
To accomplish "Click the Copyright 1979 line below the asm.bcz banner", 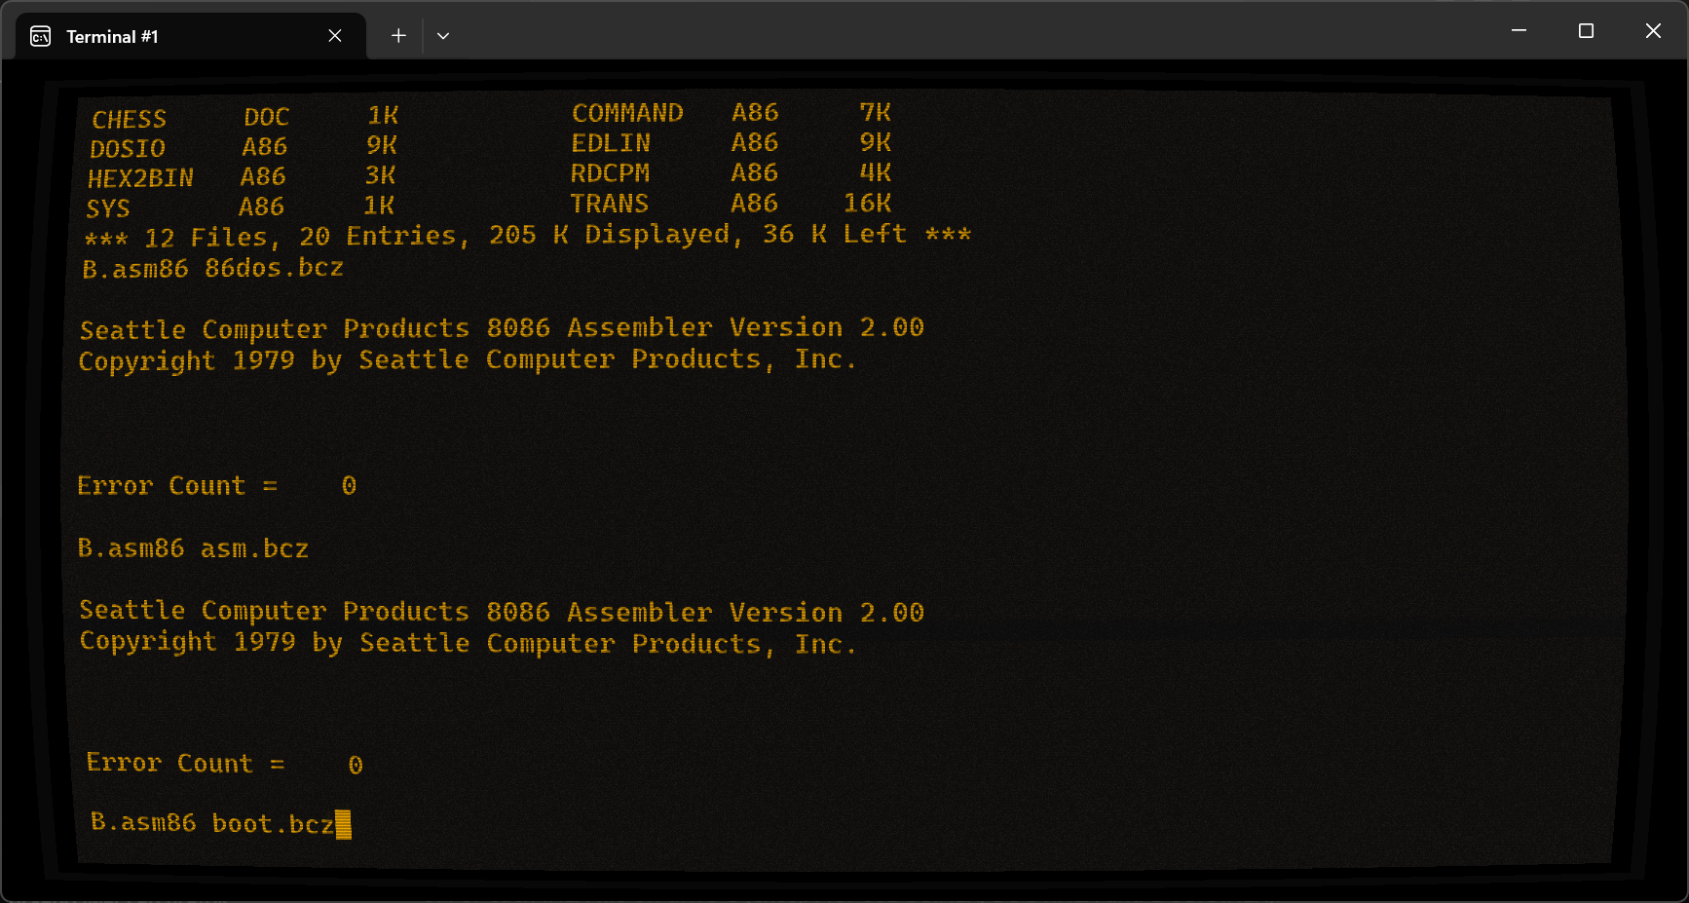I will (x=469, y=644).
